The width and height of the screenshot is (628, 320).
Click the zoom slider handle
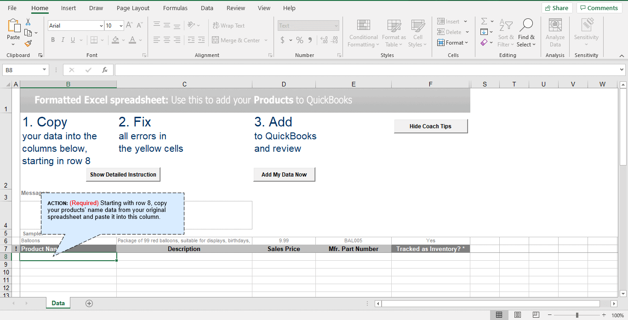[x=577, y=315]
